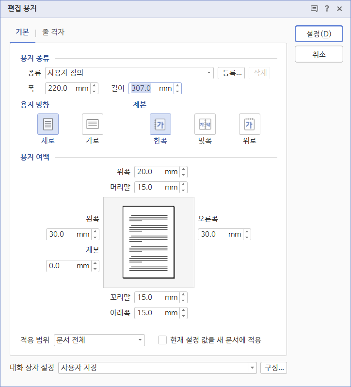Click the 아래쪽 margin input field
The height and width of the screenshot is (387, 351).
pos(157,313)
